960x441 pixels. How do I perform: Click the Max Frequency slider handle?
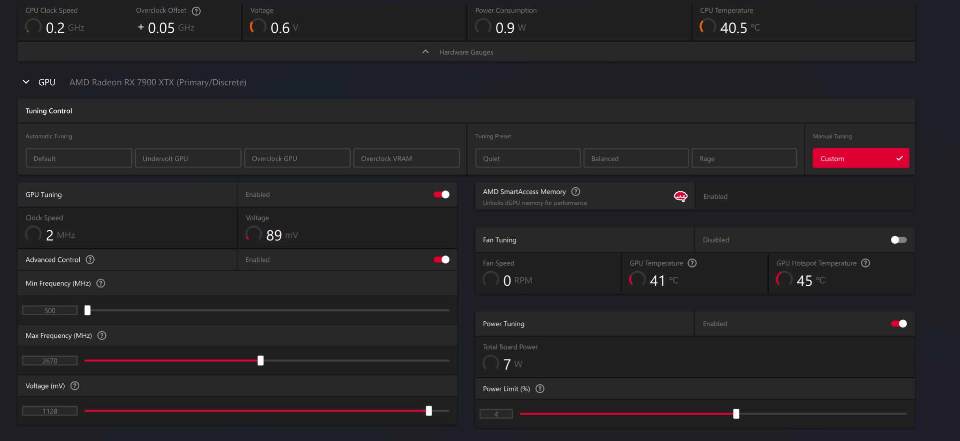(260, 361)
